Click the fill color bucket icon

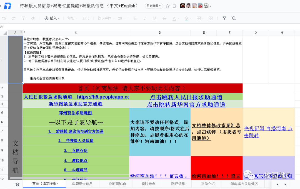click(186, 19)
